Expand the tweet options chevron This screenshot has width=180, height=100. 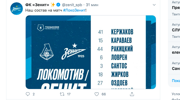154,5
